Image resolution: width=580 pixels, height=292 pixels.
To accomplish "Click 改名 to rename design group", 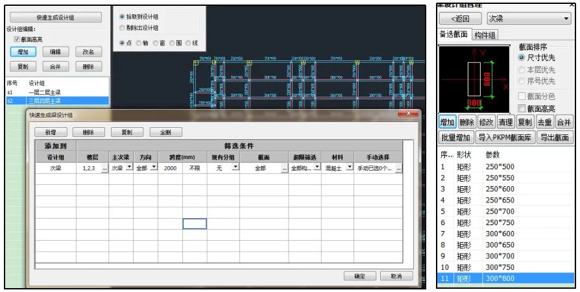I will [88, 52].
